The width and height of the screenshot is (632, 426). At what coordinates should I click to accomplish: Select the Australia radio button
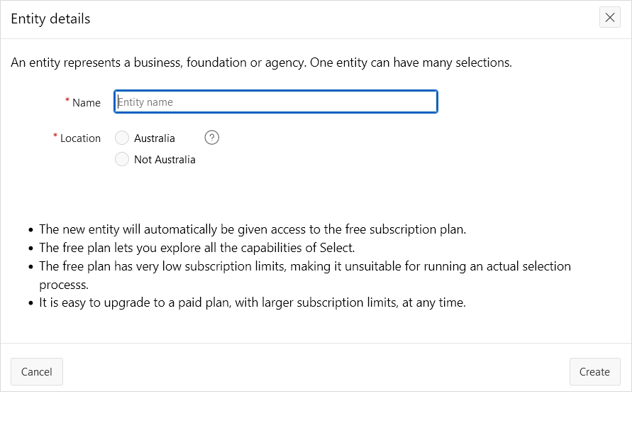click(122, 138)
